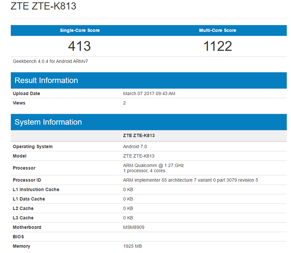The image size is (291, 253).
Task: Select the Model value ZTE ZTE-K813
Action: 139,156
